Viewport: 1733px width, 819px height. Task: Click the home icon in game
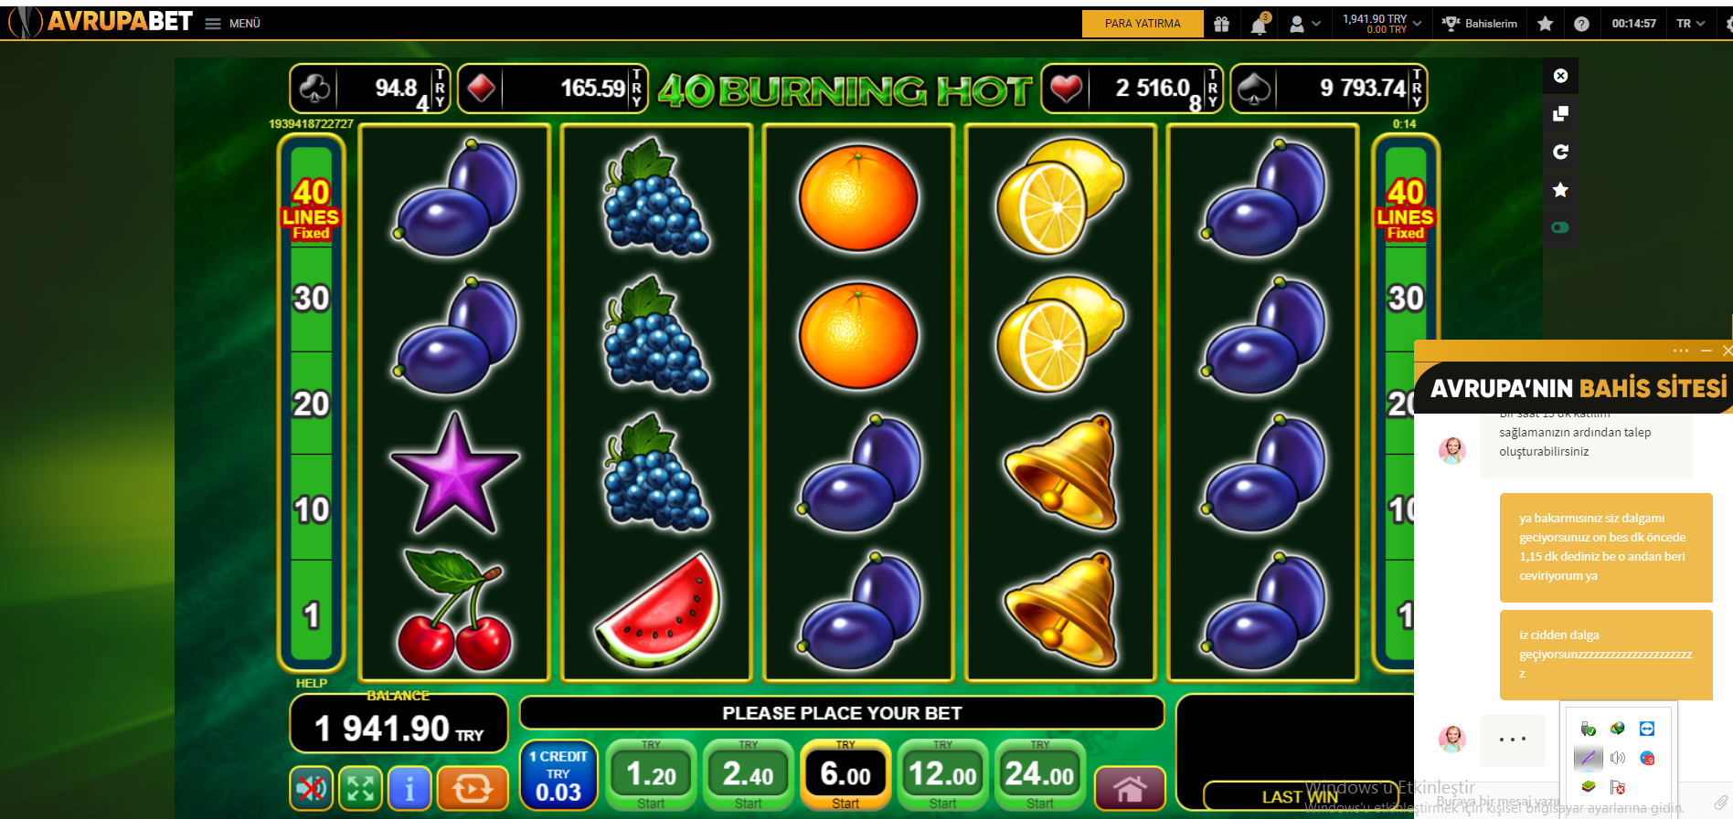pos(1130,788)
